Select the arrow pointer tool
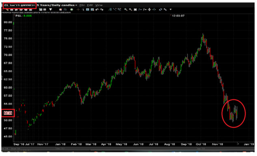 click(83, 9)
